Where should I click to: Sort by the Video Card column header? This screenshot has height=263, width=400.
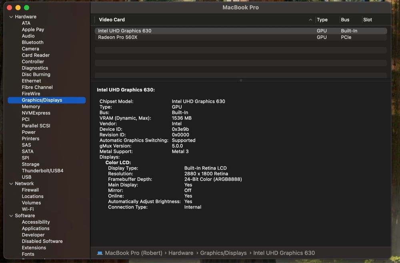(112, 20)
